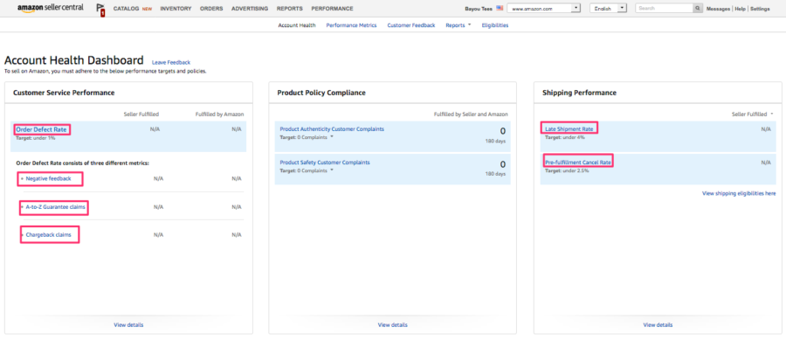
Task: Click the 'Fulfilled by Amazon' column header
Action: (x=219, y=115)
